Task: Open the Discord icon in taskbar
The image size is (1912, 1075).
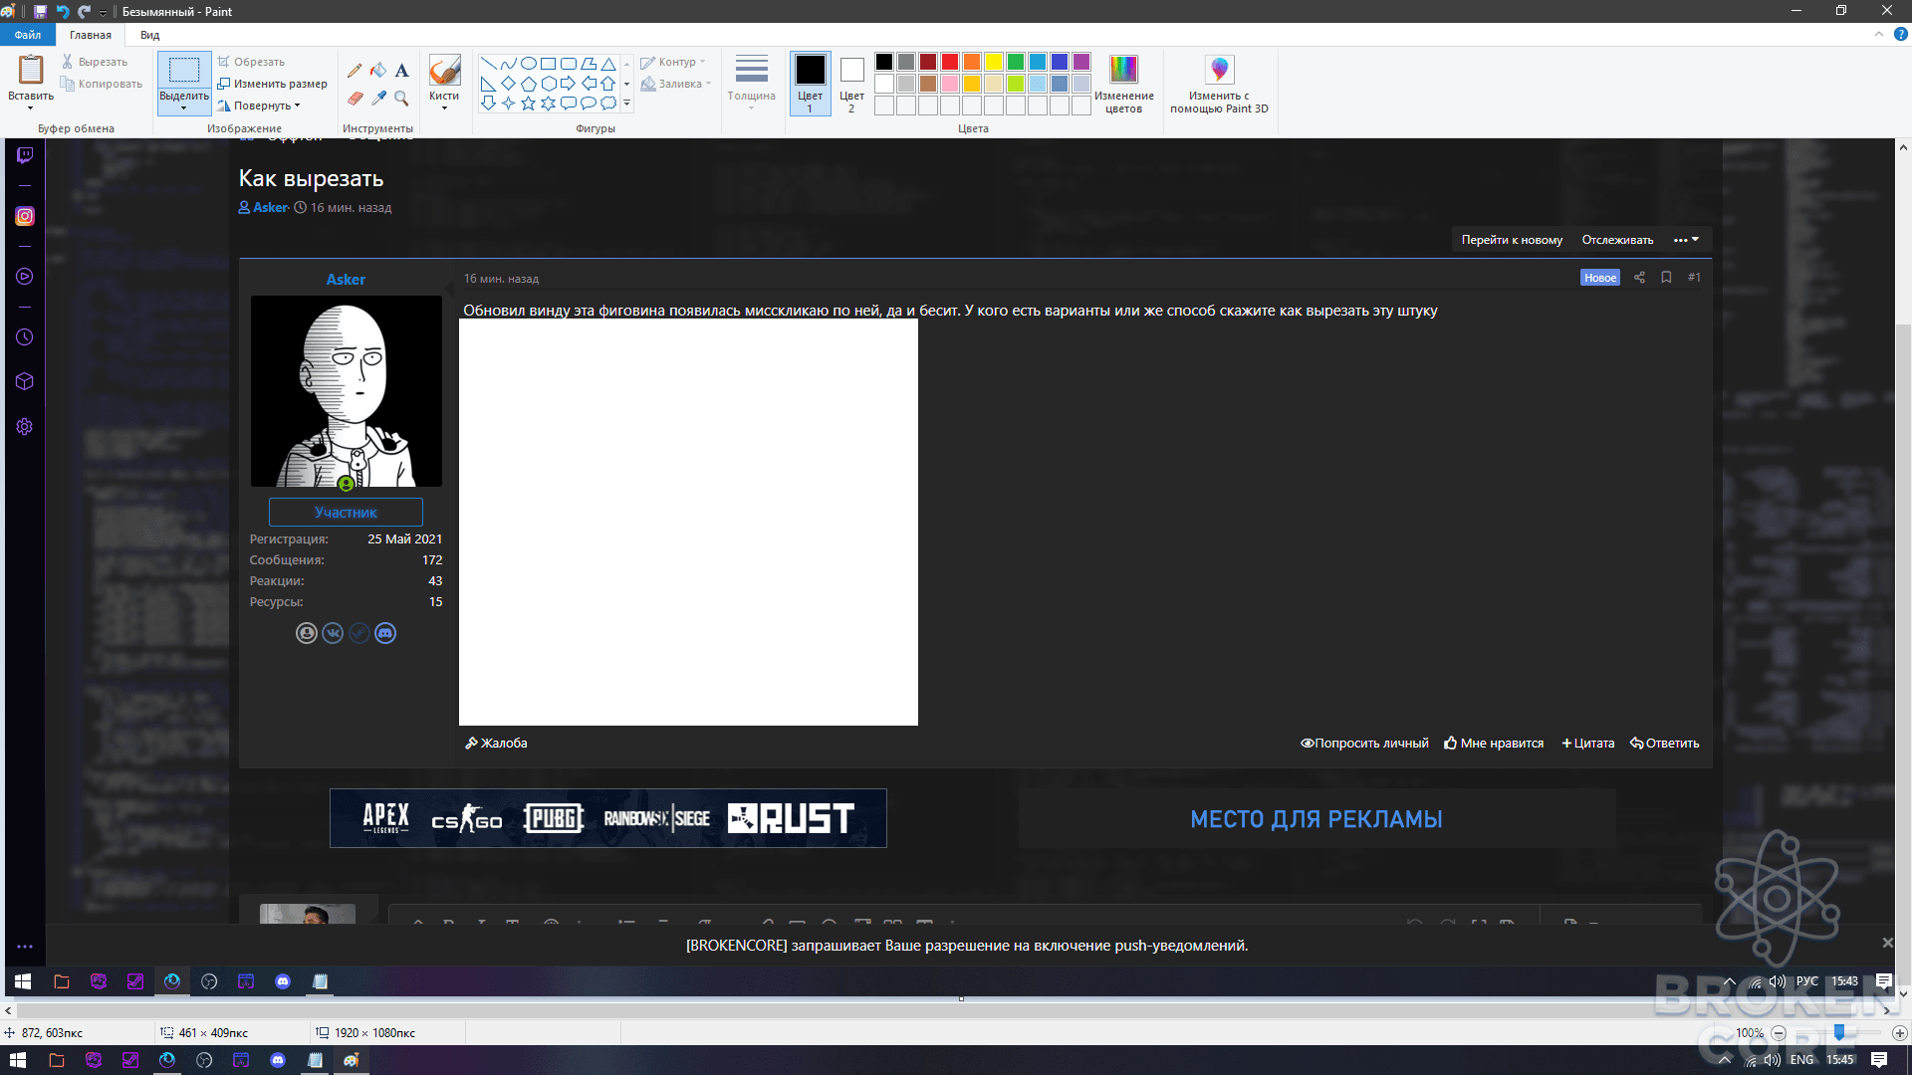Action: tap(278, 1061)
